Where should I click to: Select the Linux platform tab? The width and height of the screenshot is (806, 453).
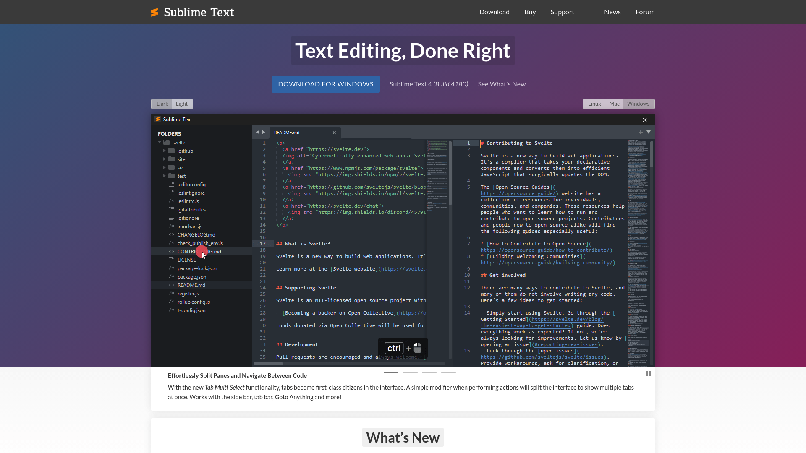(x=594, y=104)
